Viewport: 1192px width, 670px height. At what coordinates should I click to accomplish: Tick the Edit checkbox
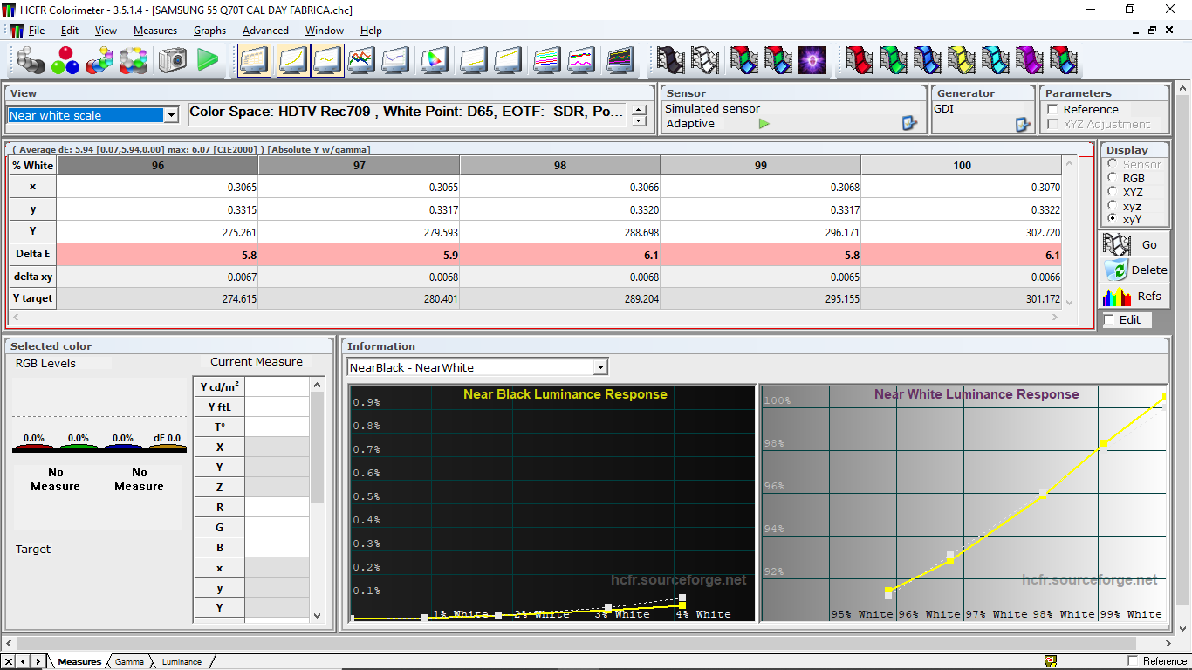(x=1109, y=320)
